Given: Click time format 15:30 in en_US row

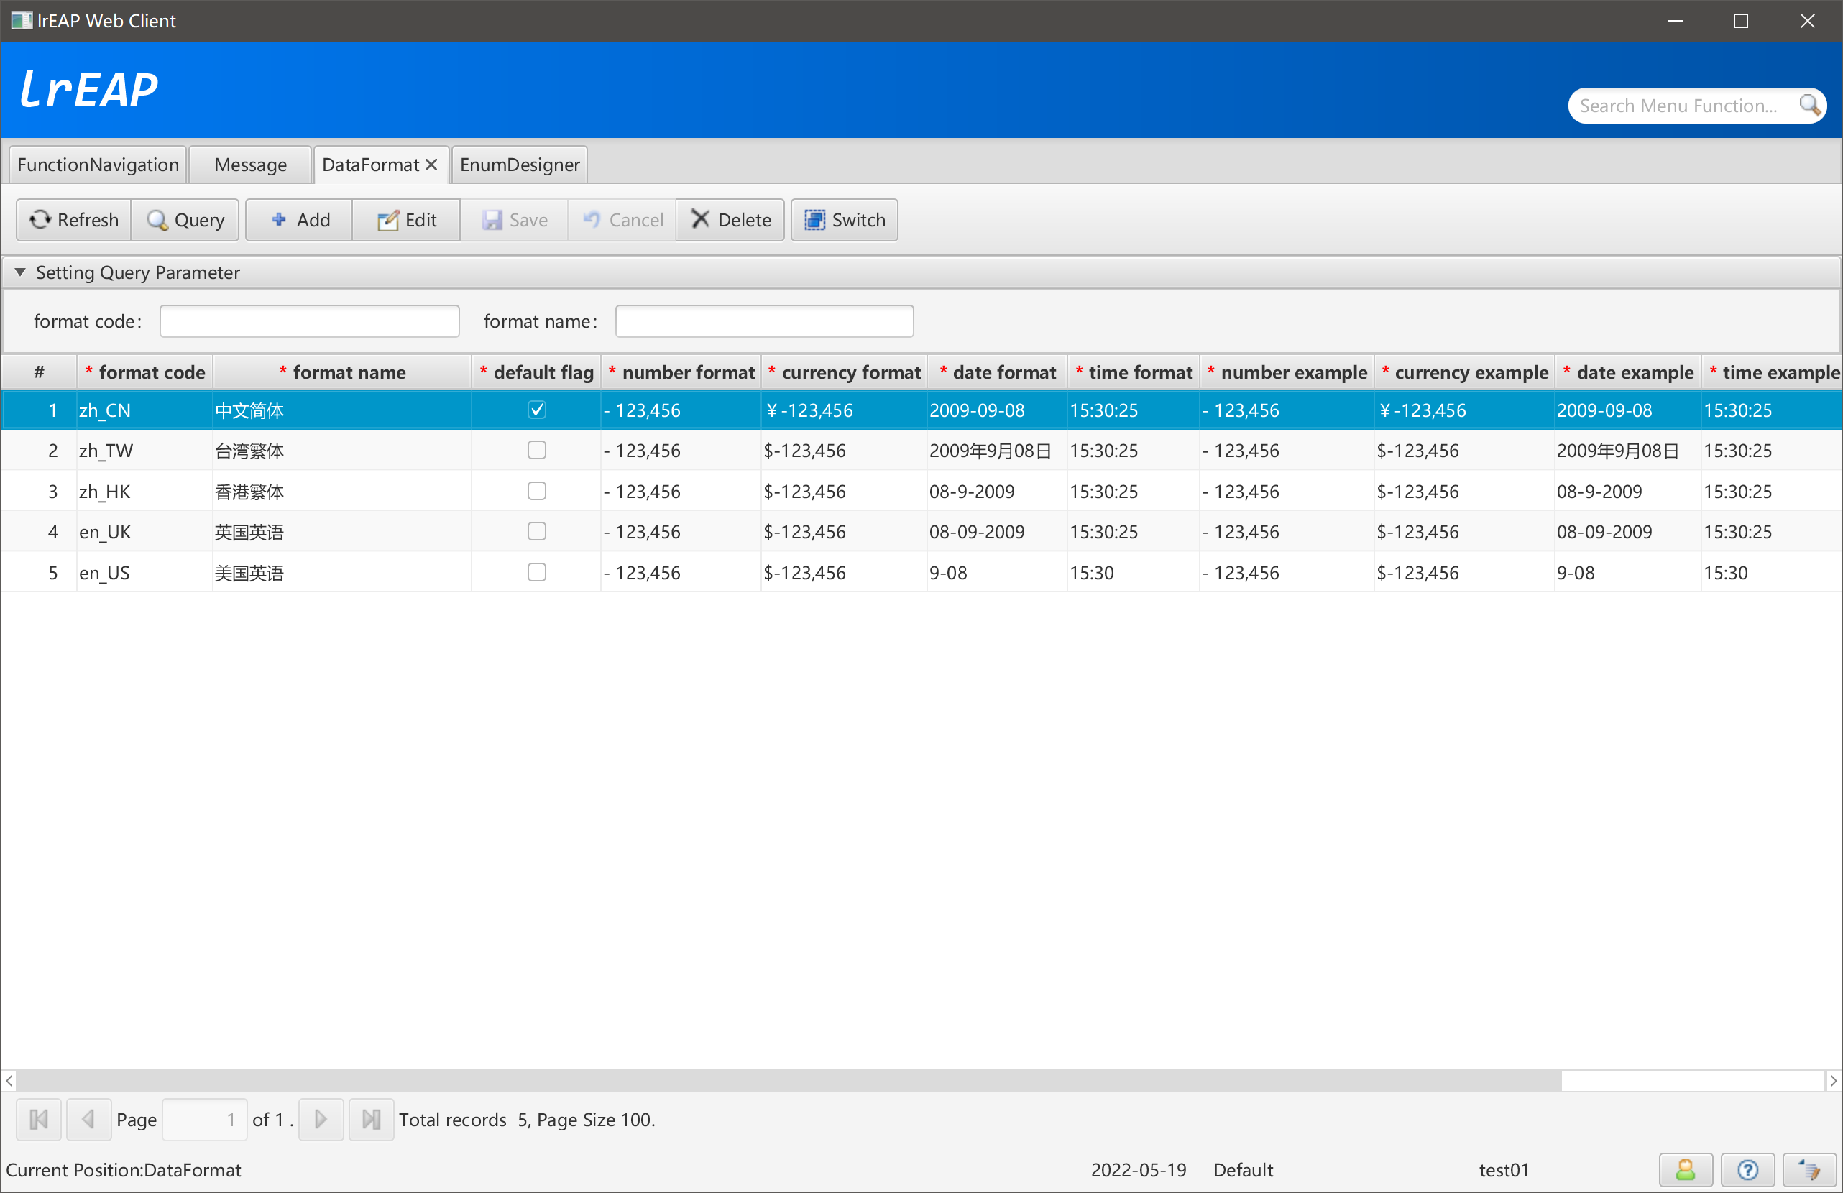Looking at the screenshot, I should pyautogui.click(x=1134, y=573).
